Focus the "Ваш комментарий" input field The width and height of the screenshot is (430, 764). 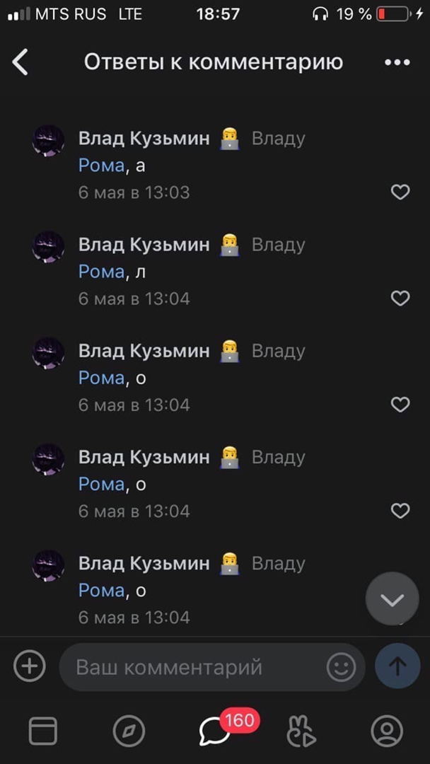[x=191, y=666]
